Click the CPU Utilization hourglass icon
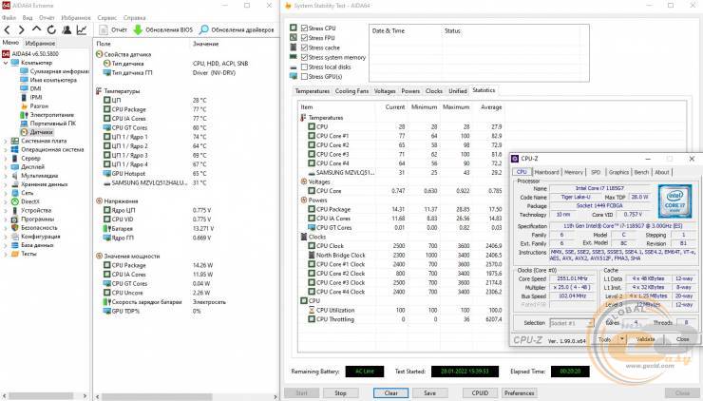The width and height of the screenshot is (703, 401). [x=312, y=310]
